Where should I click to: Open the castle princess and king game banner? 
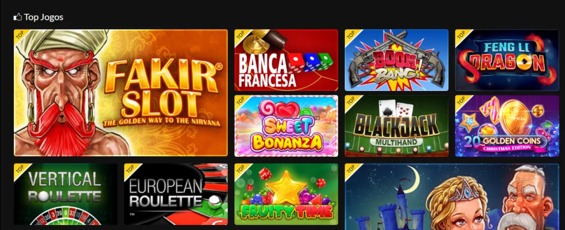click(452, 197)
